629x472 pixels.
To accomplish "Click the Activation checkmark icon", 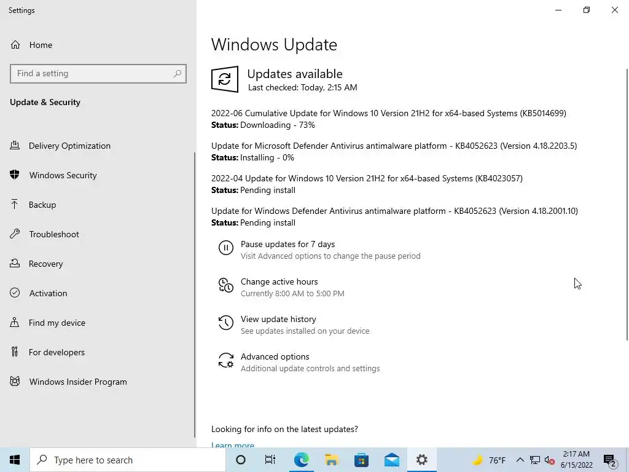I will pyautogui.click(x=15, y=293).
